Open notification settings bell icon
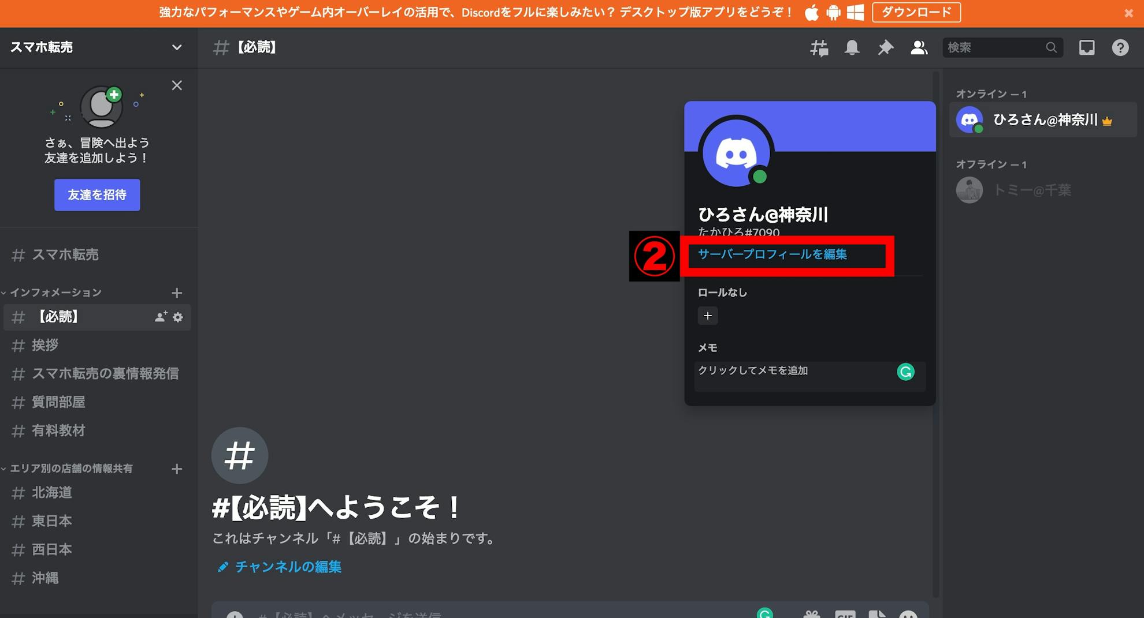The width and height of the screenshot is (1144, 618). [852, 48]
